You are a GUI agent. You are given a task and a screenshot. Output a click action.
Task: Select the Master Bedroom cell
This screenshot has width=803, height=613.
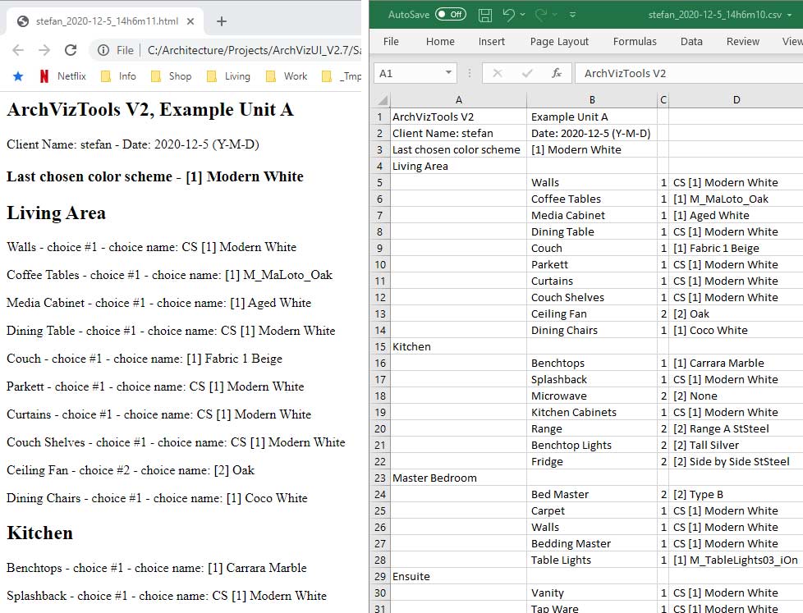(x=458, y=478)
